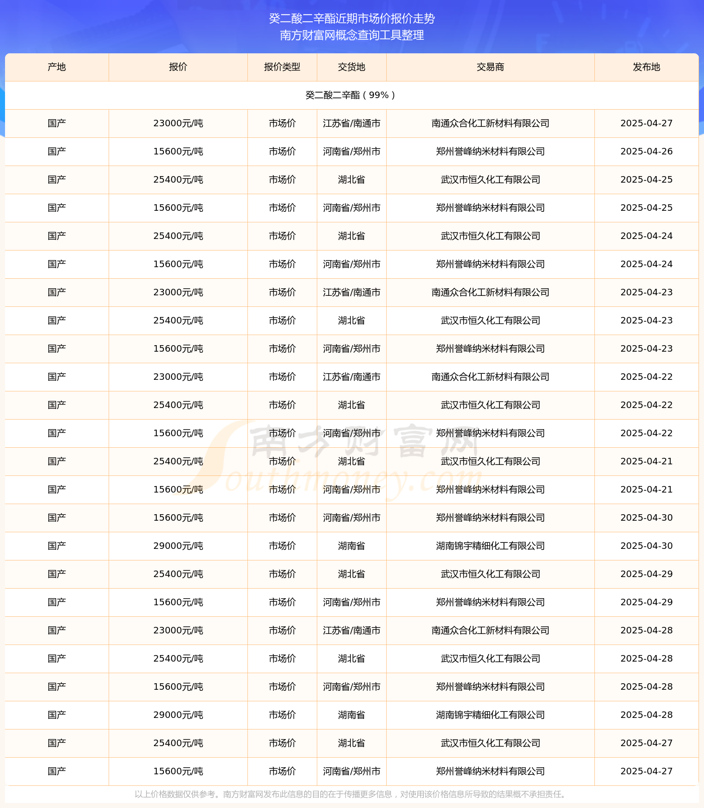The image size is (704, 808).
Task: Click 武汉市恒久化工有限公司 in the 2025-04-28 row
Action: 490,659
